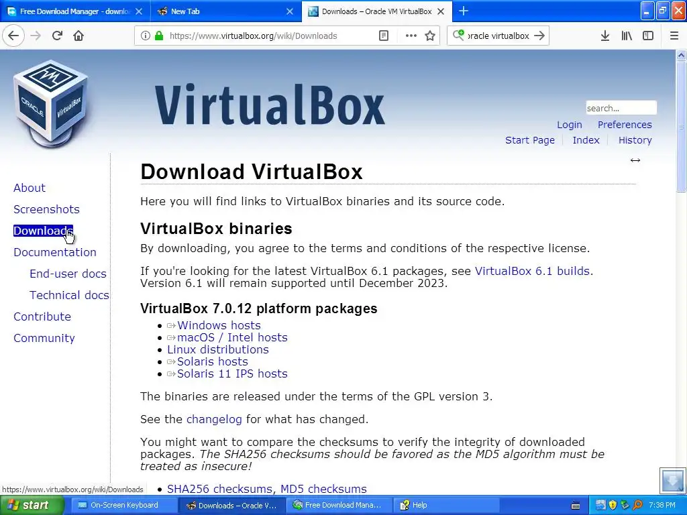Viewport: 687px width, 515px height.
Task: Click the keyboard icon in taskbar
Action: [x=576, y=506]
